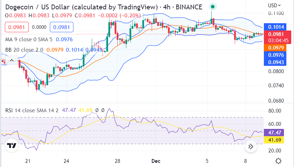The image size is (294, 167).
Task: Click the 0.0976 moving average price label
Action: point(275,55)
